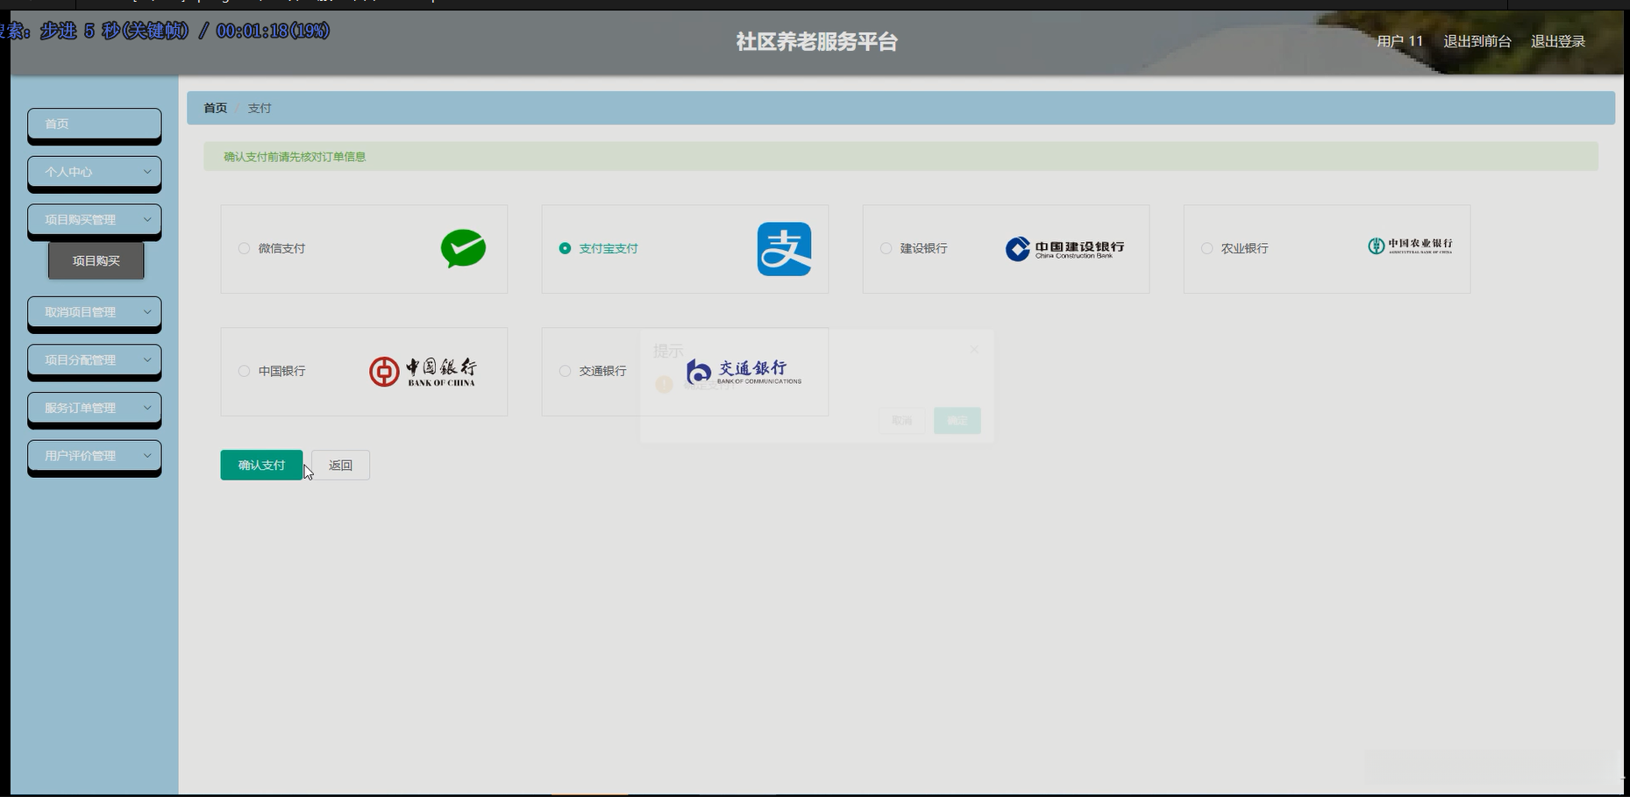
Task: Click 退出登录 in the header
Action: (1558, 41)
